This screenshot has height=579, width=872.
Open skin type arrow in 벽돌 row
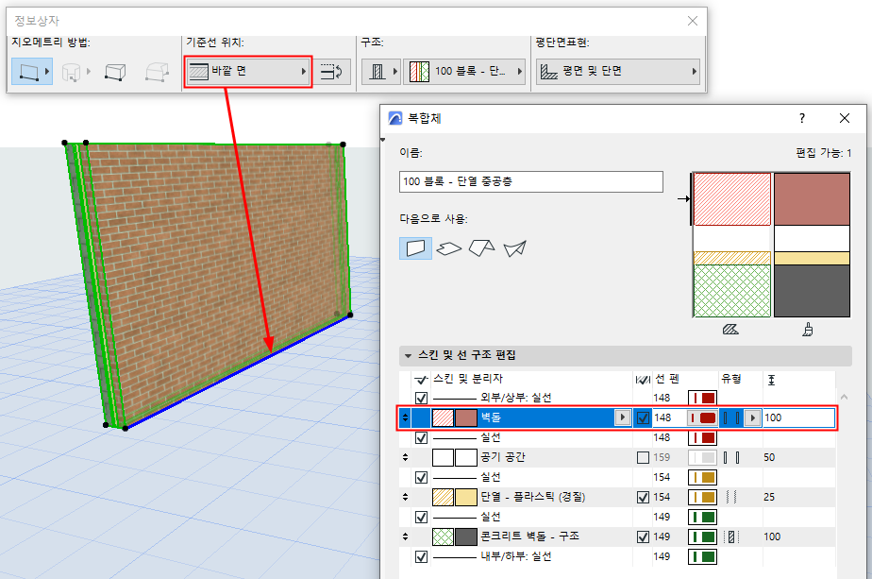(752, 417)
